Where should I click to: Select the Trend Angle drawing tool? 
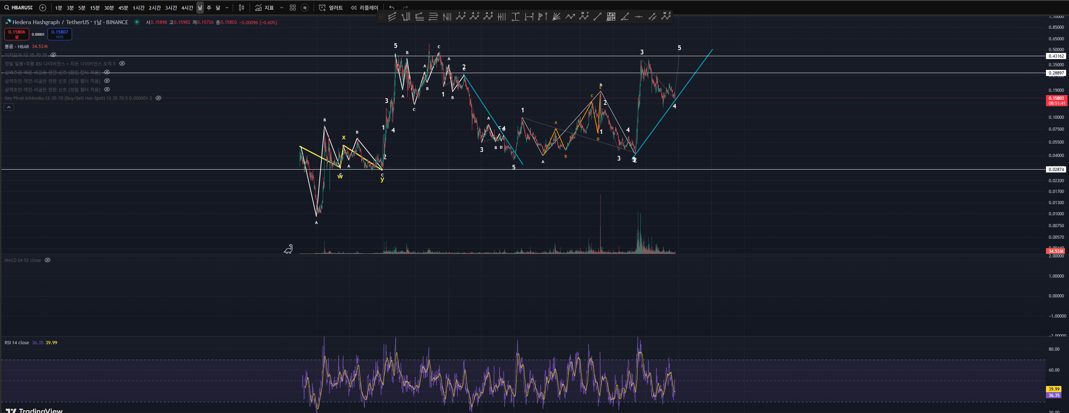pos(625,17)
